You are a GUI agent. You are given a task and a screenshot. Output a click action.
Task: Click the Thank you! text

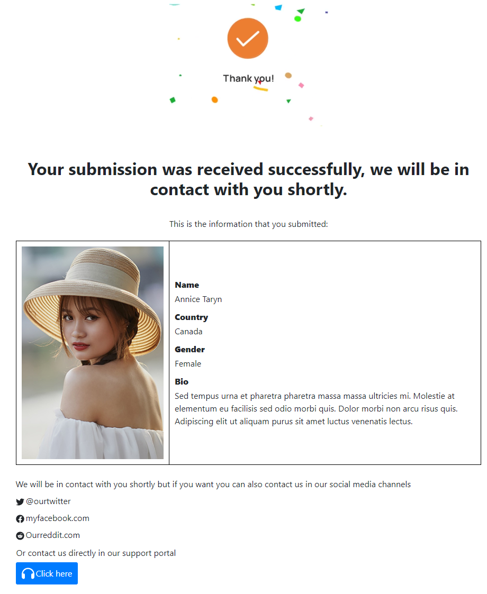(248, 78)
